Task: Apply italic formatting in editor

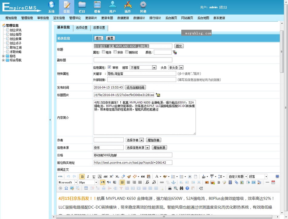Action: click(x=88, y=177)
